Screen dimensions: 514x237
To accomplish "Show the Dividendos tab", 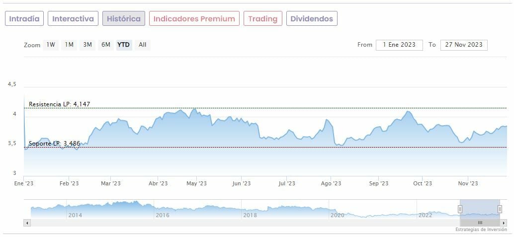I will pos(312,19).
